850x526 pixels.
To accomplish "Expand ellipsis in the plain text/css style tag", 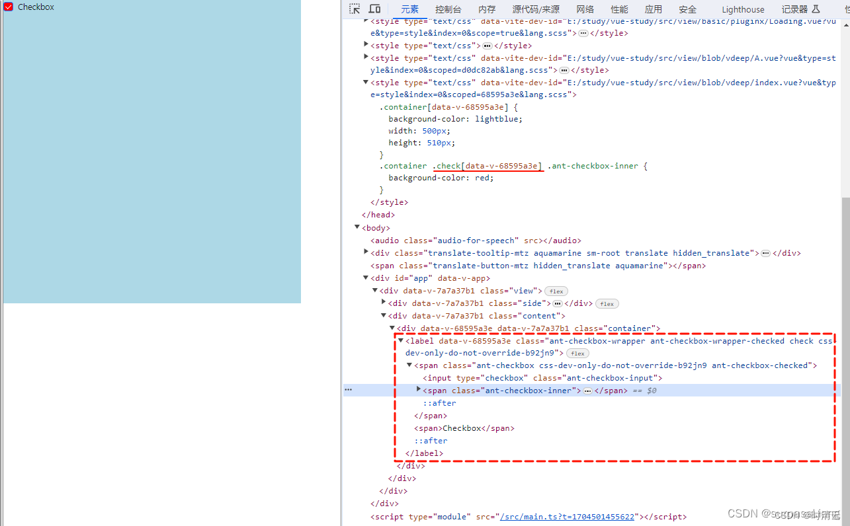I will [x=488, y=46].
